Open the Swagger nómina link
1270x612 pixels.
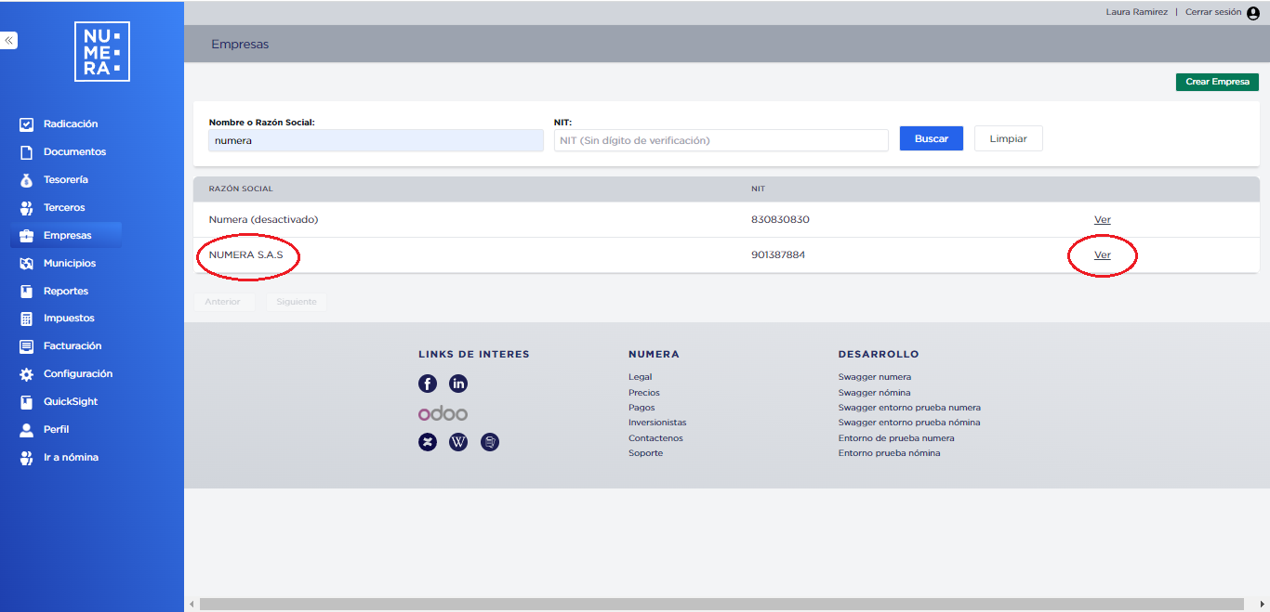tap(874, 393)
